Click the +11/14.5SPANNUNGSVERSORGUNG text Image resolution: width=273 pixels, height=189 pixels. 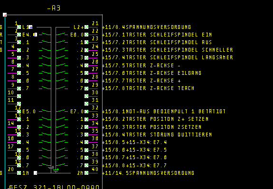click(x=148, y=173)
